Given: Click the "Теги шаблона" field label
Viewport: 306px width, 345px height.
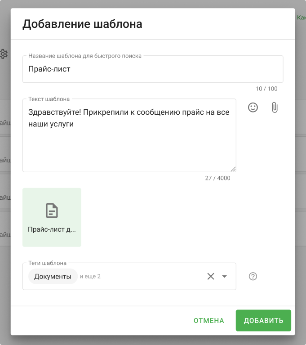Looking at the screenshot, I should click(47, 263).
